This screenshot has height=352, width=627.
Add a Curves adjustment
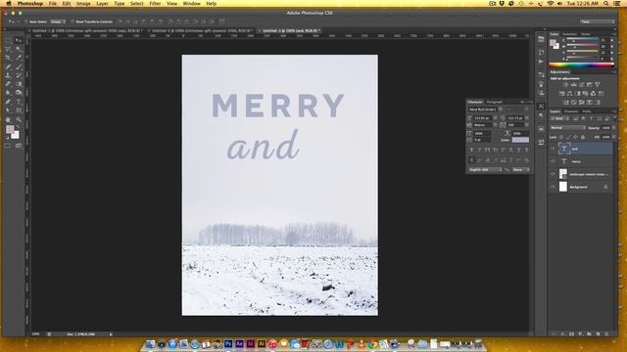point(581,85)
